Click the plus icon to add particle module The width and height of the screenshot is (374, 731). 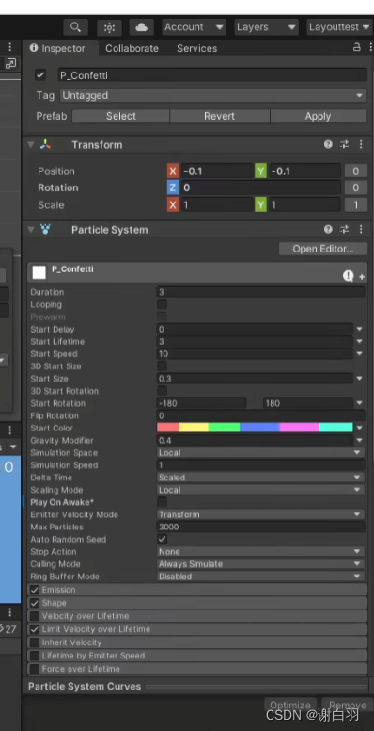[x=362, y=277]
